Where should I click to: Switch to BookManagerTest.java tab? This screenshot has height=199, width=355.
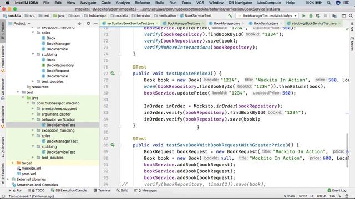coord(184,23)
